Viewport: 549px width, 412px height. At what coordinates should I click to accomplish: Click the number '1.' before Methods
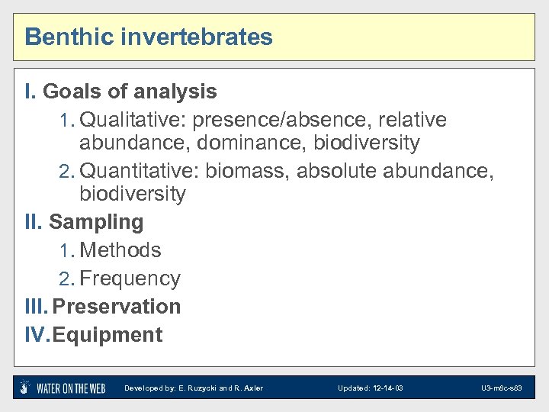[67, 251]
